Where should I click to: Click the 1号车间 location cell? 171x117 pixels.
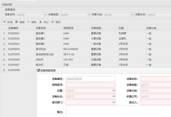tap(123, 65)
